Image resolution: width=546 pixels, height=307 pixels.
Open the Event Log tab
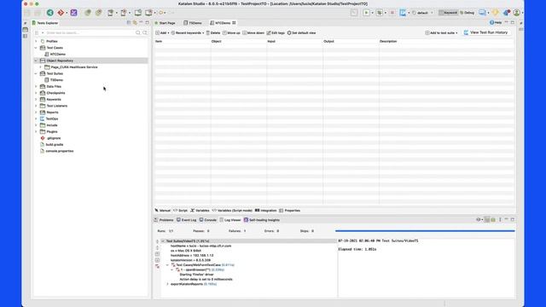[x=186, y=220]
